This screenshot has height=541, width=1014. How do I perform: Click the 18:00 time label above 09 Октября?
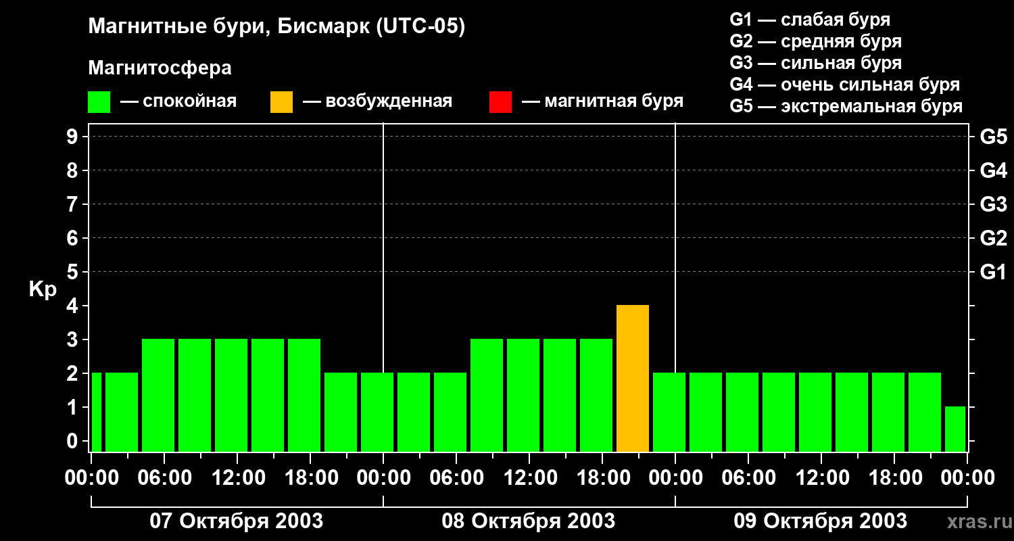894,478
